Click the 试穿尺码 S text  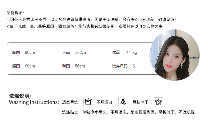[123, 66]
